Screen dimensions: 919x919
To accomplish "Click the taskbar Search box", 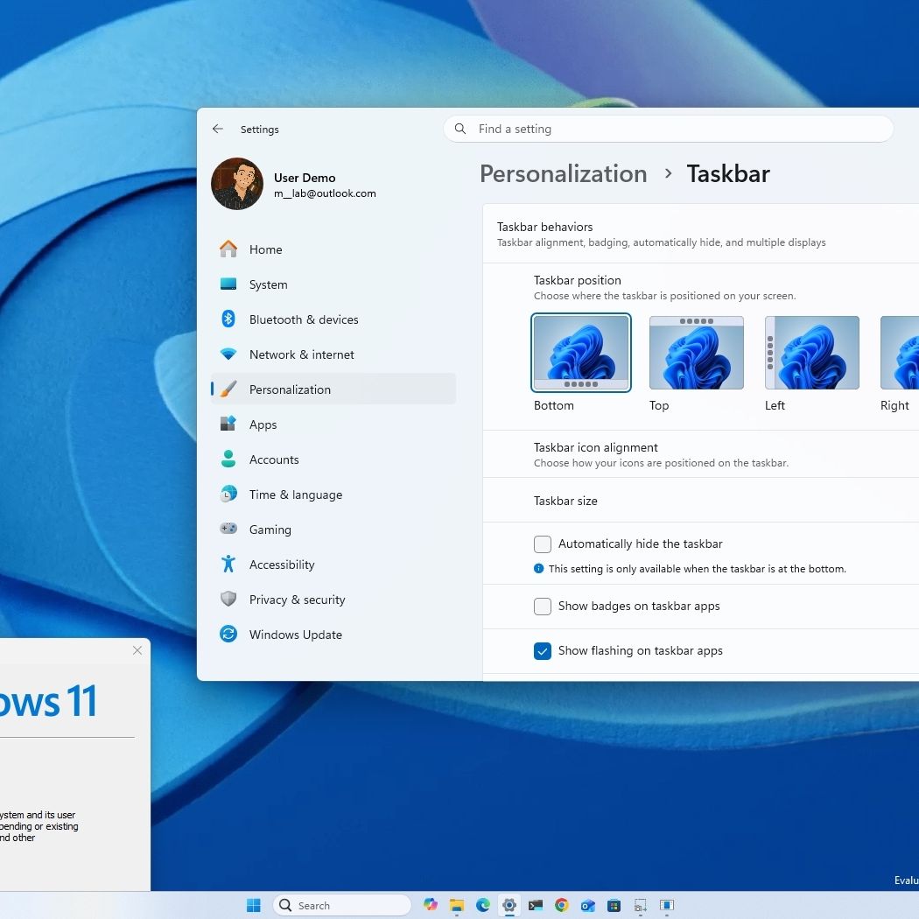I will pyautogui.click(x=342, y=905).
